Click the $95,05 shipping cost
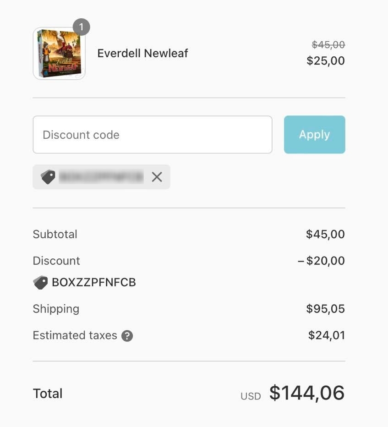 (325, 309)
